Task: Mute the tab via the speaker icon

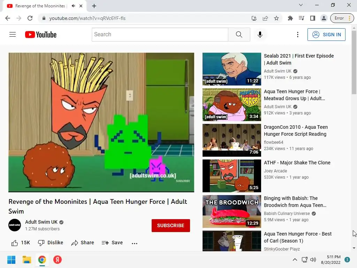Action: (x=73, y=6)
